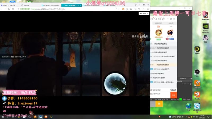
Task: Bookmark page with the star icon
Action: pyautogui.click(x=18, y=9)
